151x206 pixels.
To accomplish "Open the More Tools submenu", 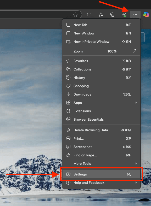I will tap(101, 163).
